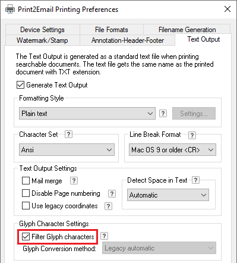
Task: Open the Annotation-Header-Footer tab
Action: pos(128,40)
